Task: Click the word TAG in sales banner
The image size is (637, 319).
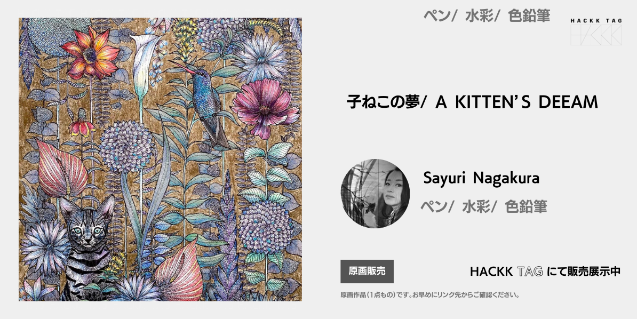Action: (x=530, y=272)
